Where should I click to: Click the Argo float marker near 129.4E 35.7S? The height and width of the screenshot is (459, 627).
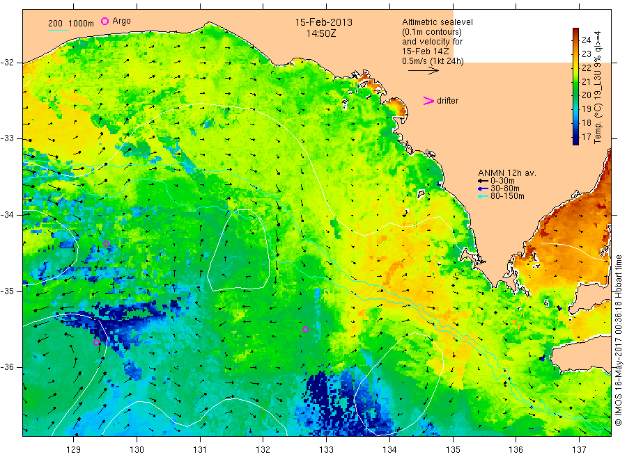pos(96,342)
